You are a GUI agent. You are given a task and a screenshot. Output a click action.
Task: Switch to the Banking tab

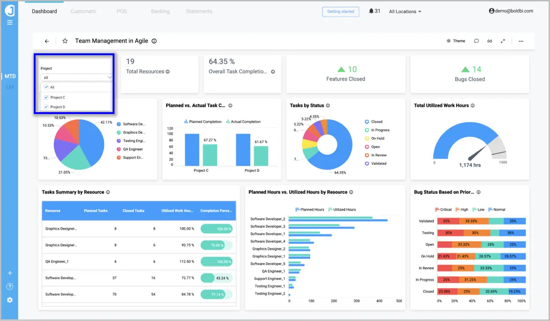160,11
